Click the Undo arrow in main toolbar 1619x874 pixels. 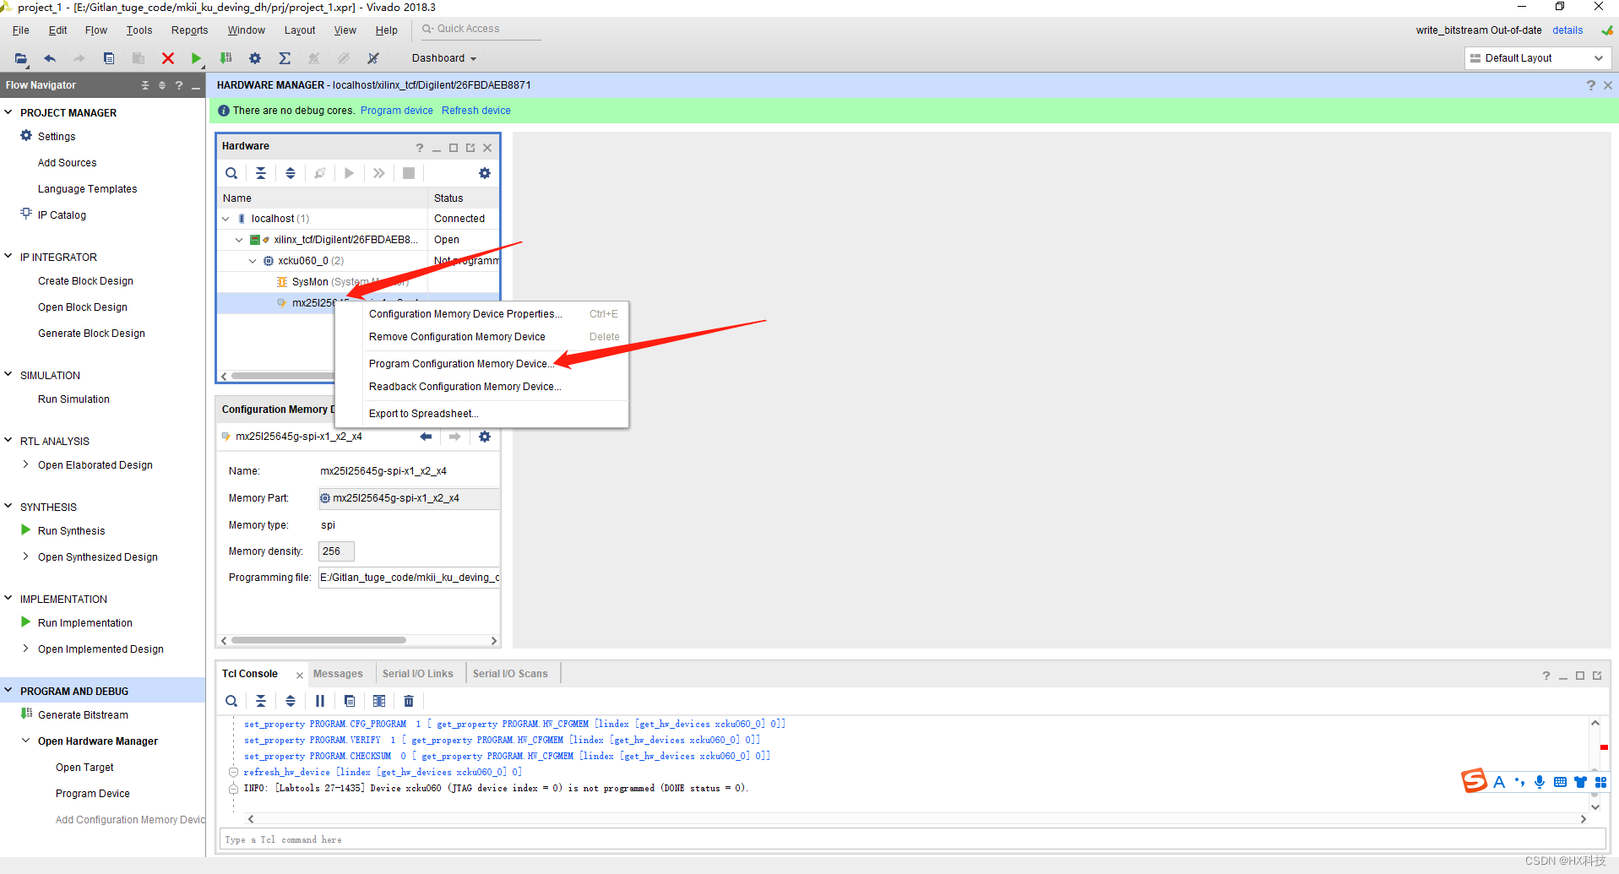click(50, 58)
